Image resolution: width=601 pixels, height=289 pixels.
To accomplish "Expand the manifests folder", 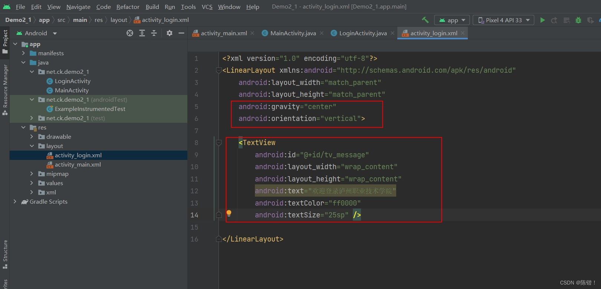I will pos(23,53).
